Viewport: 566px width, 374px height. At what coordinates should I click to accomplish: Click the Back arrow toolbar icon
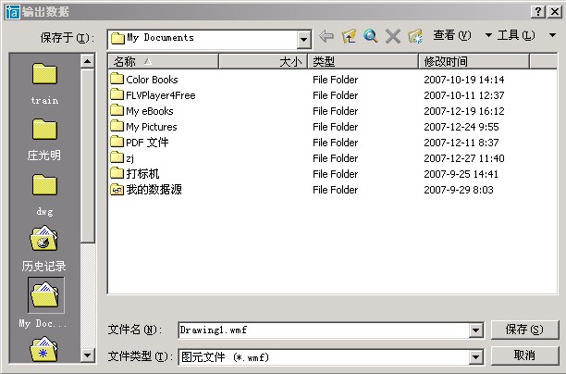pyautogui.click(x=326, y=36)
